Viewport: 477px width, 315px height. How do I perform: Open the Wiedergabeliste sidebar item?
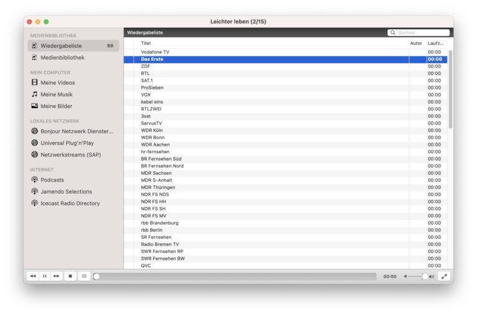73,45
